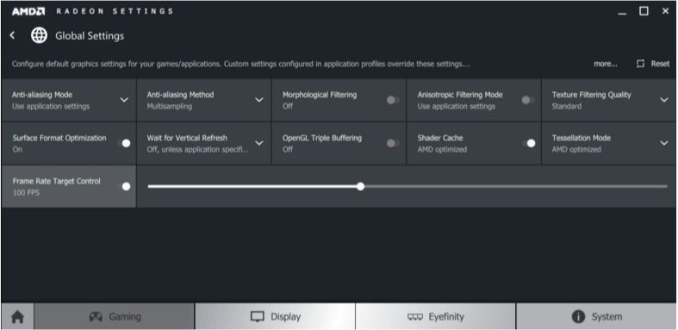Click the 'Global Settings' title
This screenshot has width=678, height=330.
pyautogui.click(x=90, y=36)
